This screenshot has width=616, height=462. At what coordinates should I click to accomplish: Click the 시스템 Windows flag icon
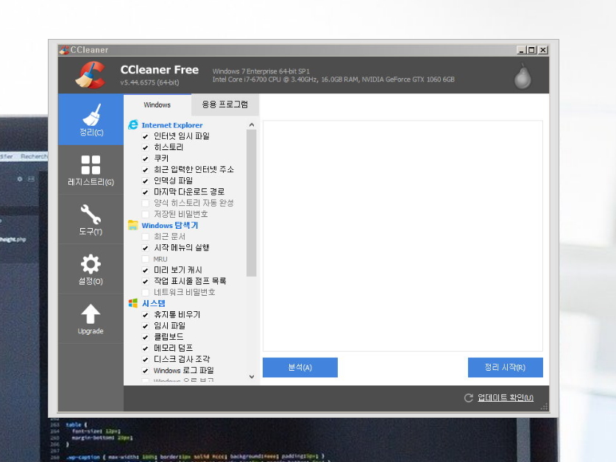click(133, 303)
